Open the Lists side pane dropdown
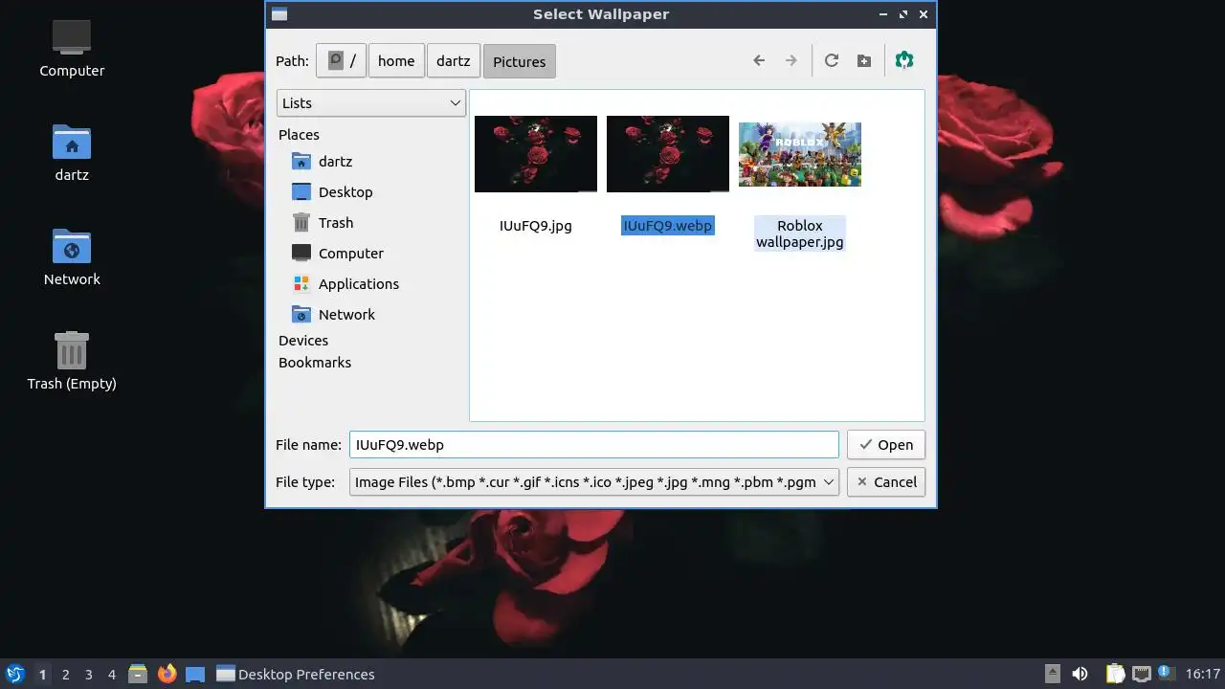Image resolution: width=1225 pixels, height=689 pixels. [x=371, y=103]
